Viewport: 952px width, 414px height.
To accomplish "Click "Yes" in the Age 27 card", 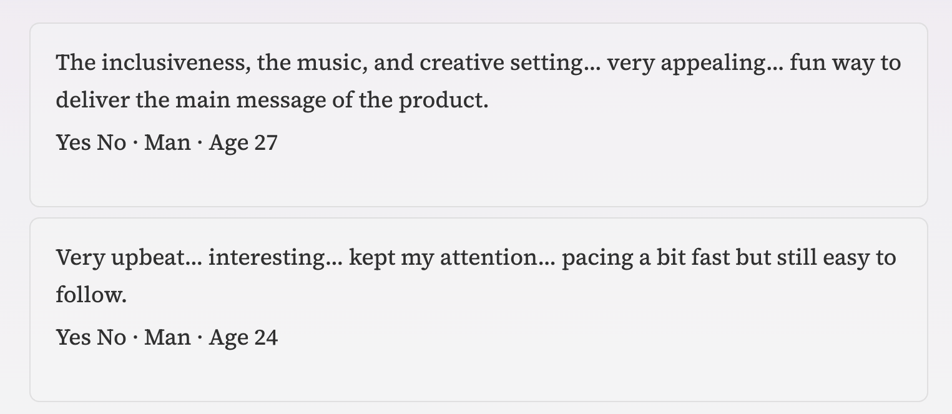I will click(x=74, y=143).
